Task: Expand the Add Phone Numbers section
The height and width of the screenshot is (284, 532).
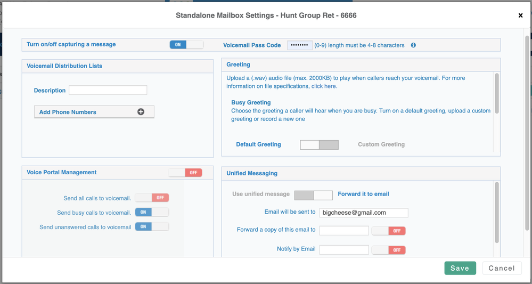Action: pyautogui.click(x=94, y=112)
